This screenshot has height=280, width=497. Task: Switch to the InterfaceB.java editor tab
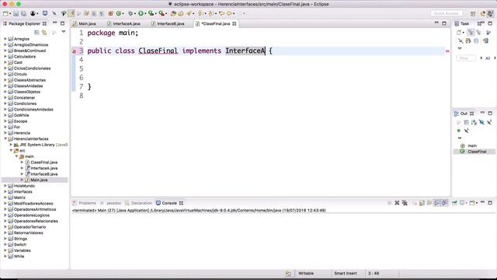pyautogui.click(x=171, y=24)
